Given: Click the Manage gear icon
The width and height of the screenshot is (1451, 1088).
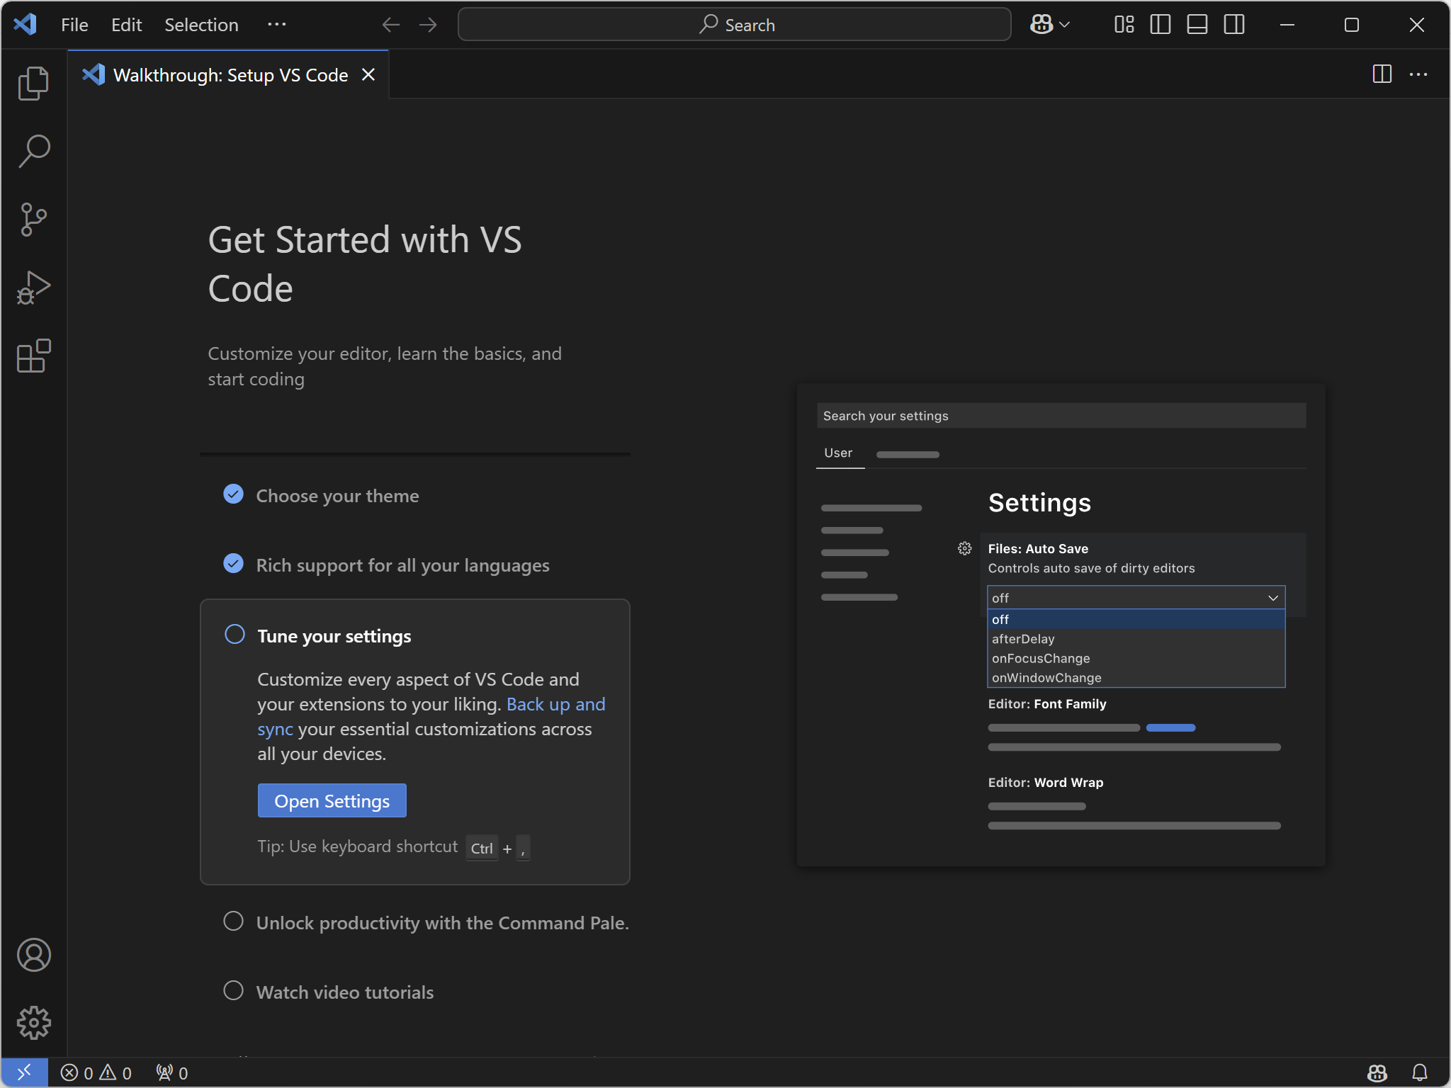Looking at the screenshot, I should click(x=33, y=1023).
